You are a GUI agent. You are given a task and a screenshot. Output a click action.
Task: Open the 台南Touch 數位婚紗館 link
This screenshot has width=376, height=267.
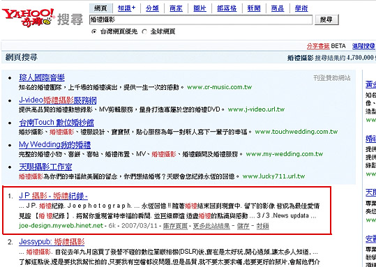pos(57,123)
